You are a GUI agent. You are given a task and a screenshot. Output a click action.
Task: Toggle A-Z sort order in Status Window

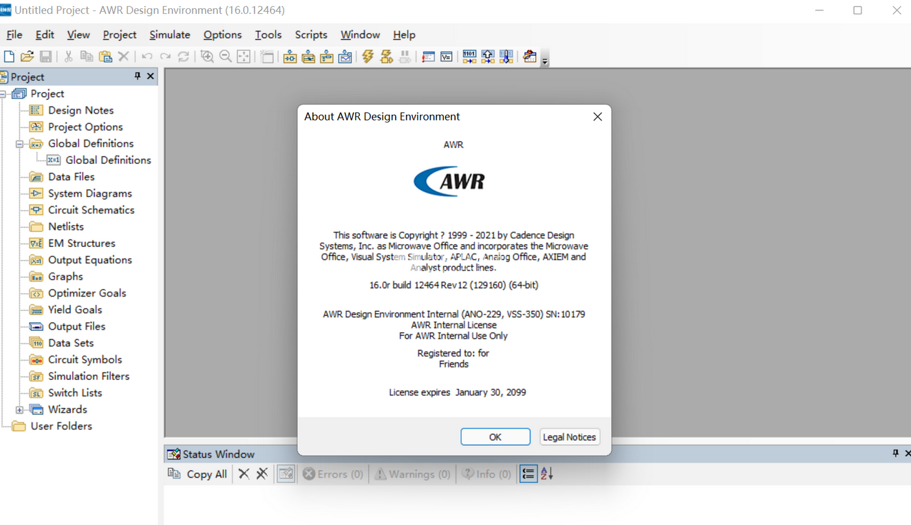(547, 473)
